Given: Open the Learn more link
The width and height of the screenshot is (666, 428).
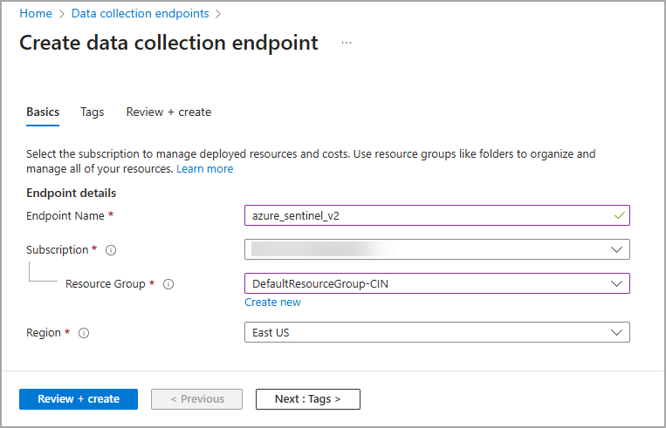Looking at the screenshot, I should tap(204, 168).
